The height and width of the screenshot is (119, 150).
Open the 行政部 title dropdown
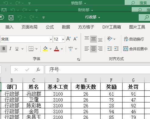(x=99, y=18)
